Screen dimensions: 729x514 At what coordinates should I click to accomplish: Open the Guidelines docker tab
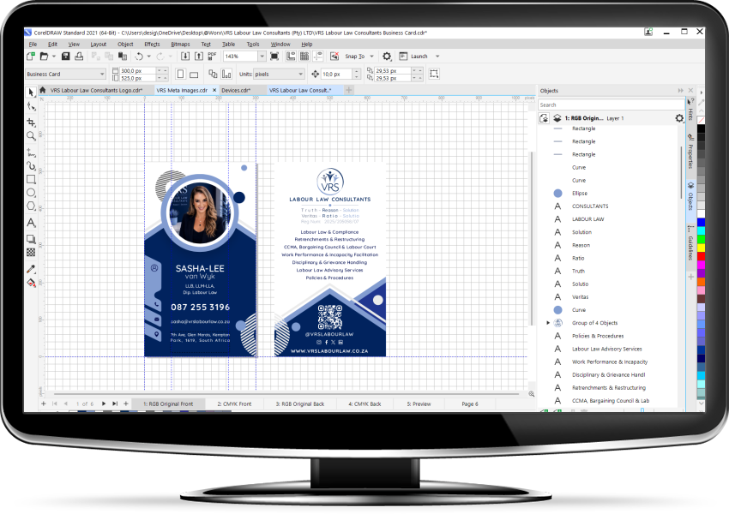691,243
